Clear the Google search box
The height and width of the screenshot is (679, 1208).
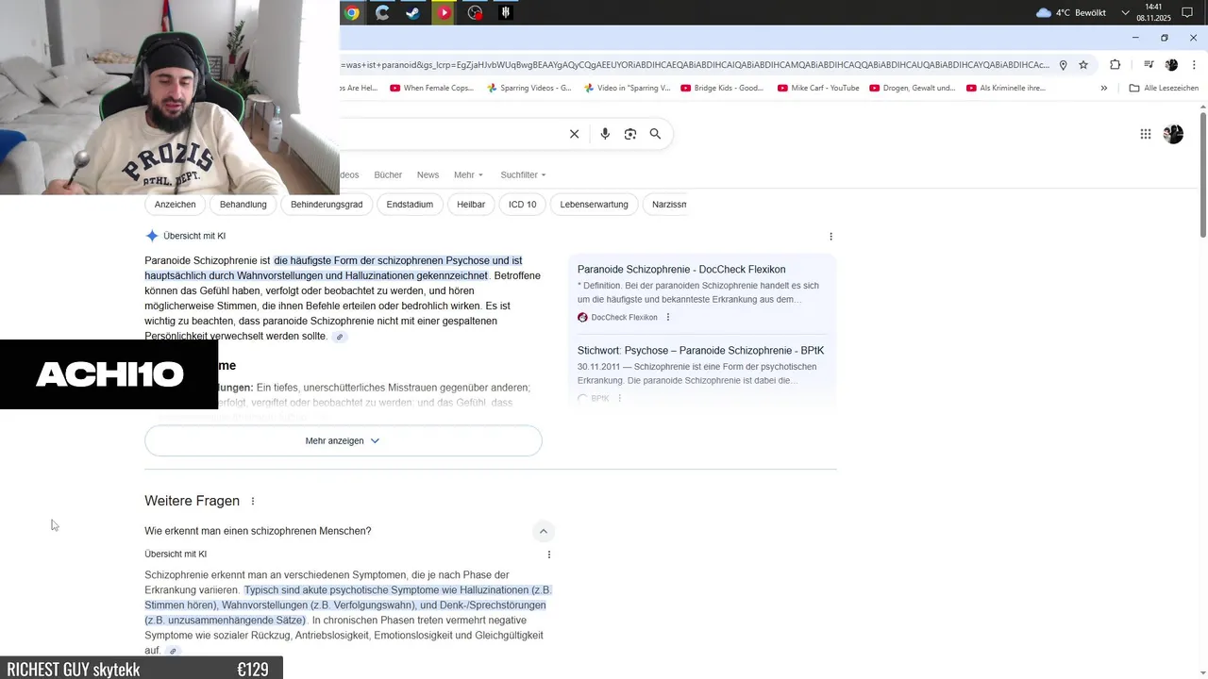pos(574,134)
